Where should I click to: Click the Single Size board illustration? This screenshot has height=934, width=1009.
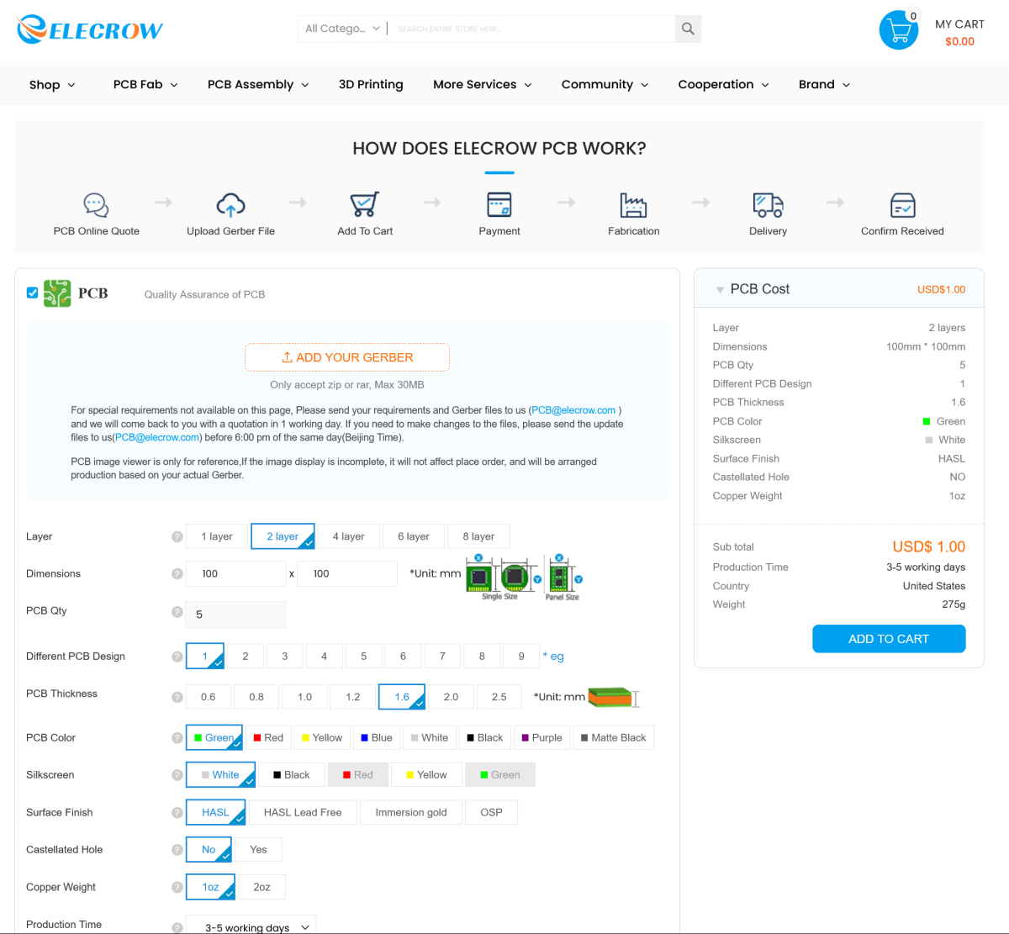(x=502, y=577)
